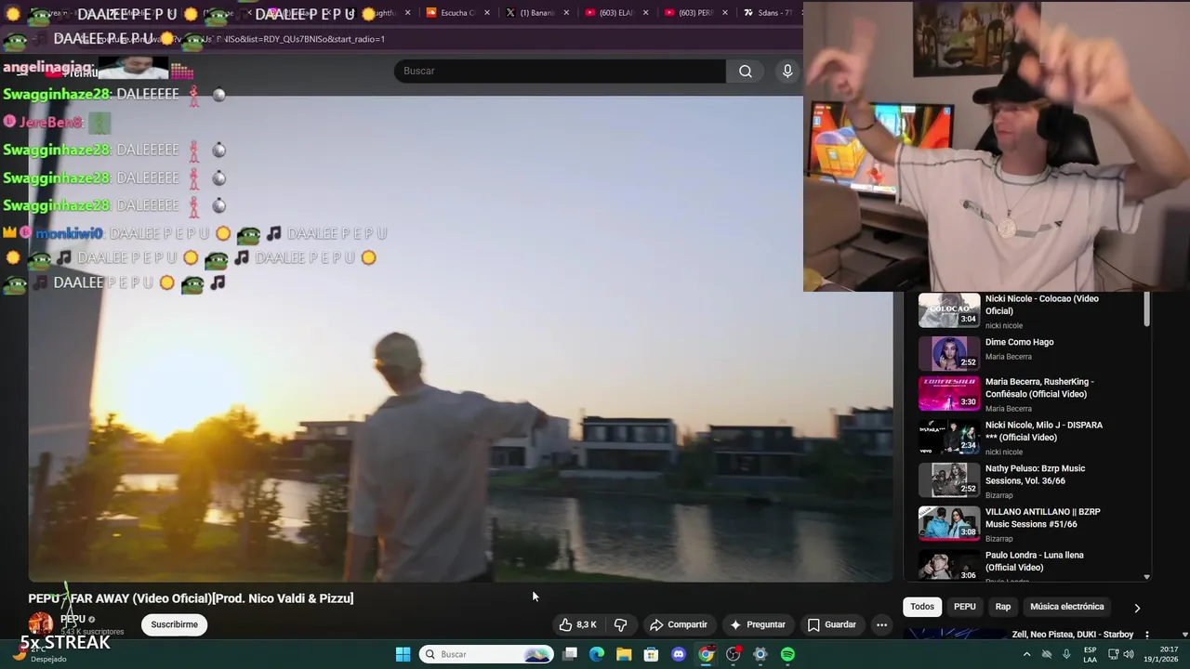Open Spotify from taskbar

tap(787, 654)
